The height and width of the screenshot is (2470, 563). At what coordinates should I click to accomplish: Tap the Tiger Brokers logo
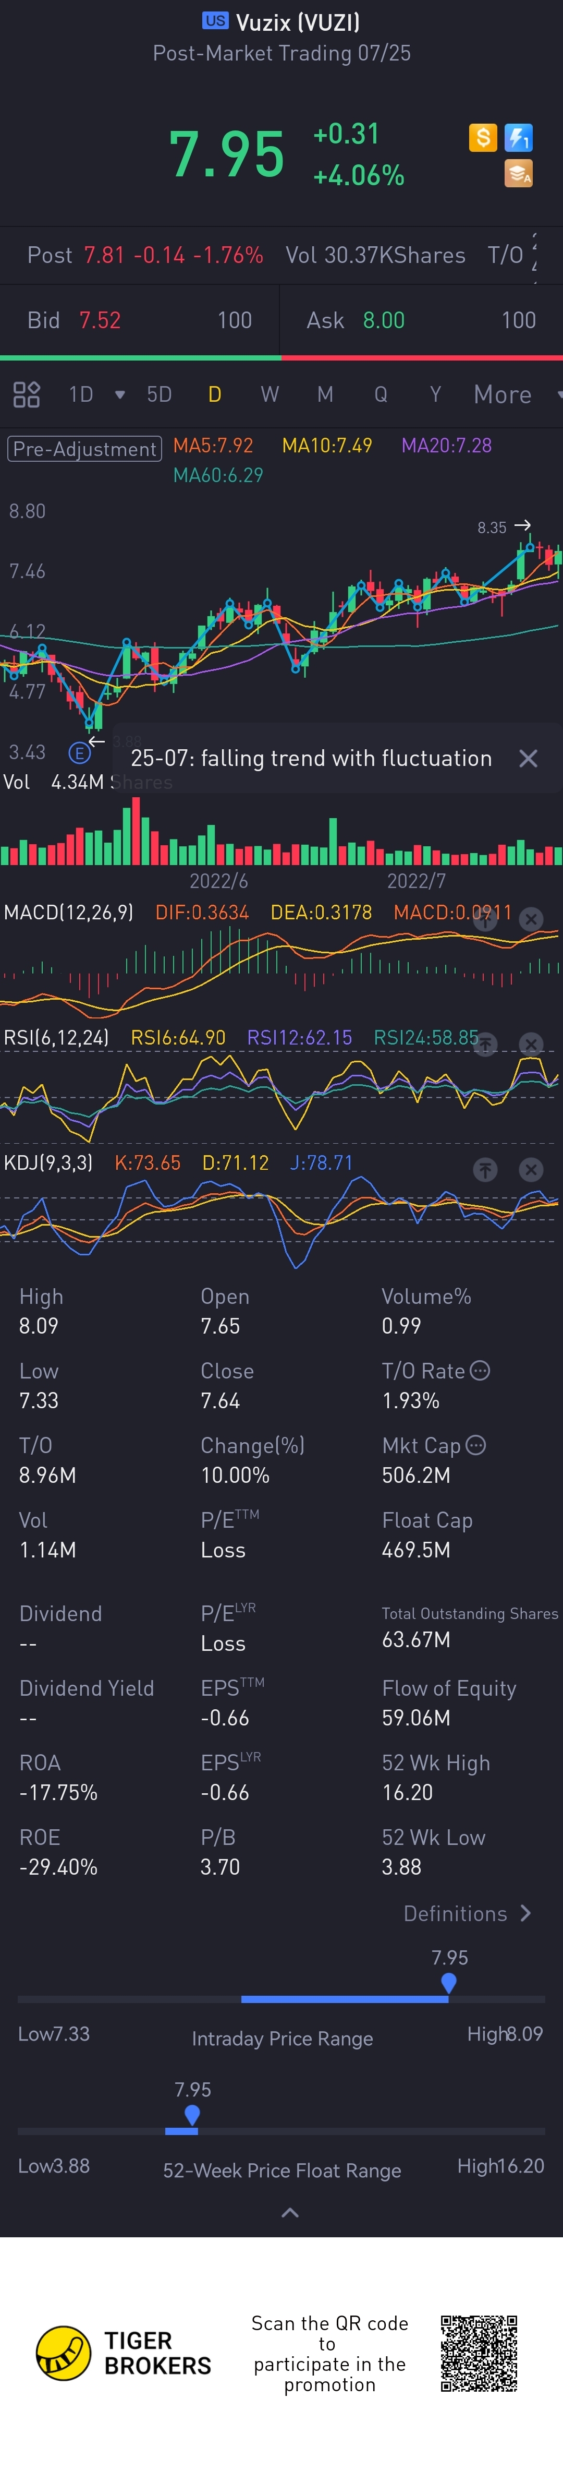pos(124,2353)
